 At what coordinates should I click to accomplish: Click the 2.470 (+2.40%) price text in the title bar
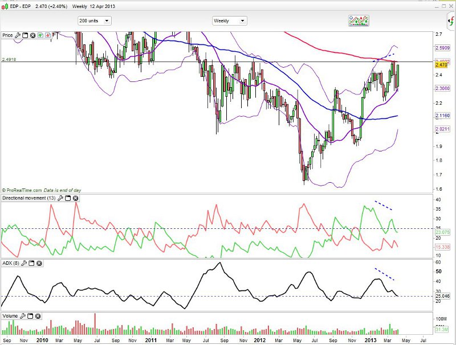pos(51,6)
